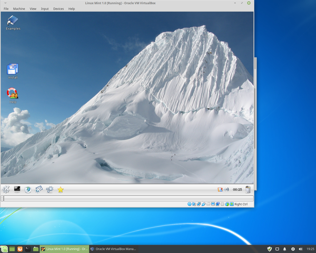316x253 pixels.
Task: Open the files folder icon in host taskbar
Action: tap(36, 249)
